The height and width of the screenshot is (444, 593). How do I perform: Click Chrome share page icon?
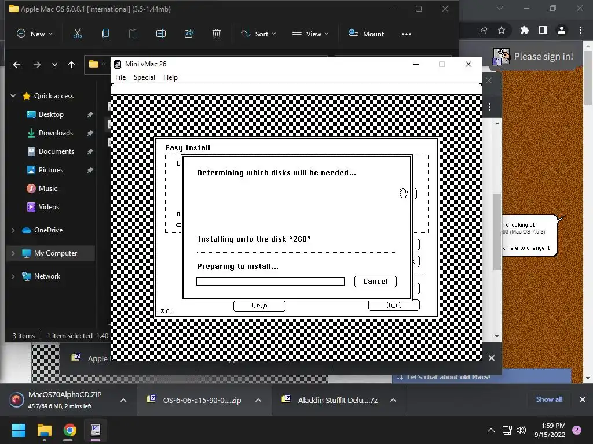coord(483,30)
